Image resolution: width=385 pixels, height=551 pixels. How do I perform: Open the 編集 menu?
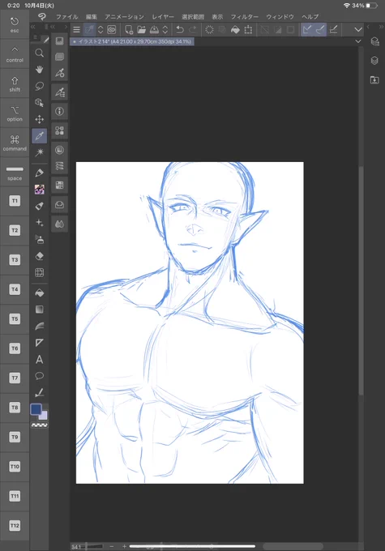(92, 16)
